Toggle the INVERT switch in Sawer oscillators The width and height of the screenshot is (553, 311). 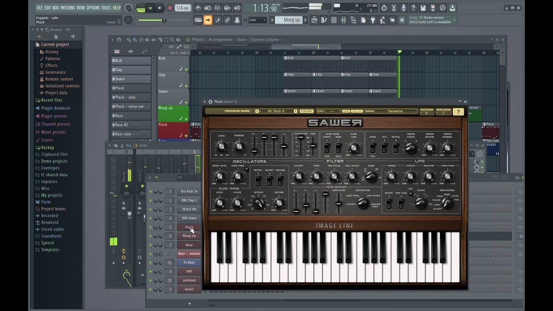(x=269, y=181)
